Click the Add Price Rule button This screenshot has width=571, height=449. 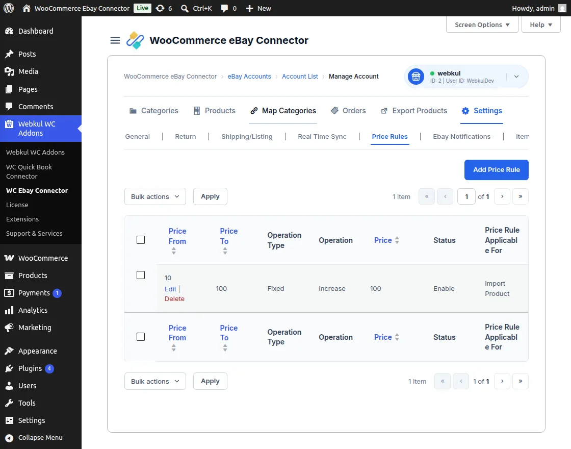point(497,170)
